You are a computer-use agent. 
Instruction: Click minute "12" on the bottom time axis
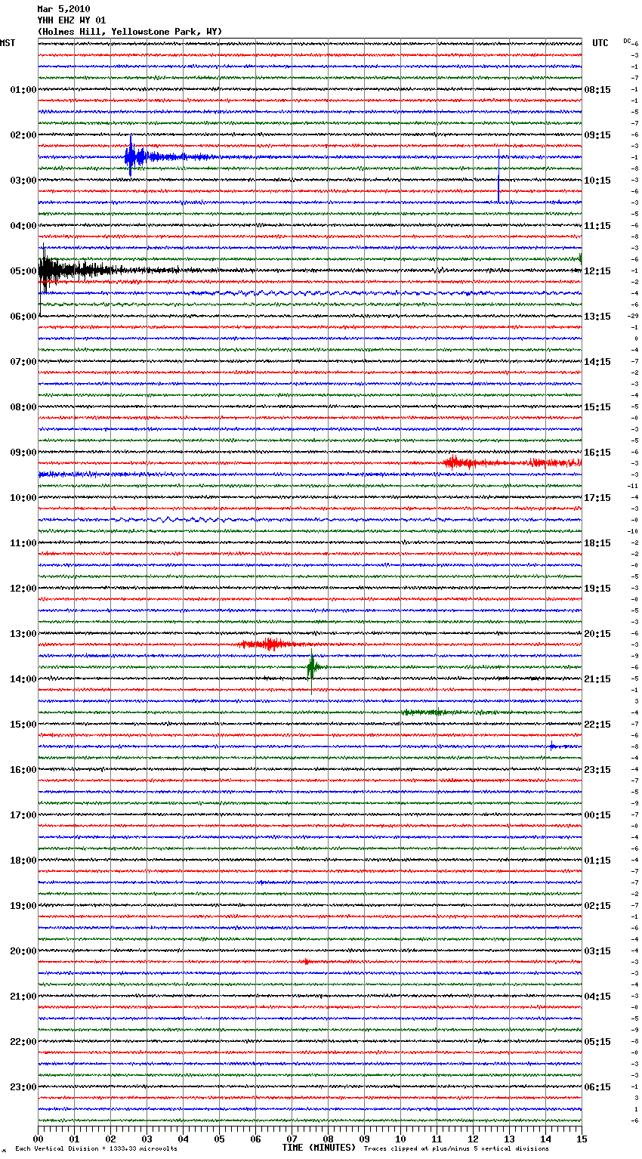click(473, 1139)
